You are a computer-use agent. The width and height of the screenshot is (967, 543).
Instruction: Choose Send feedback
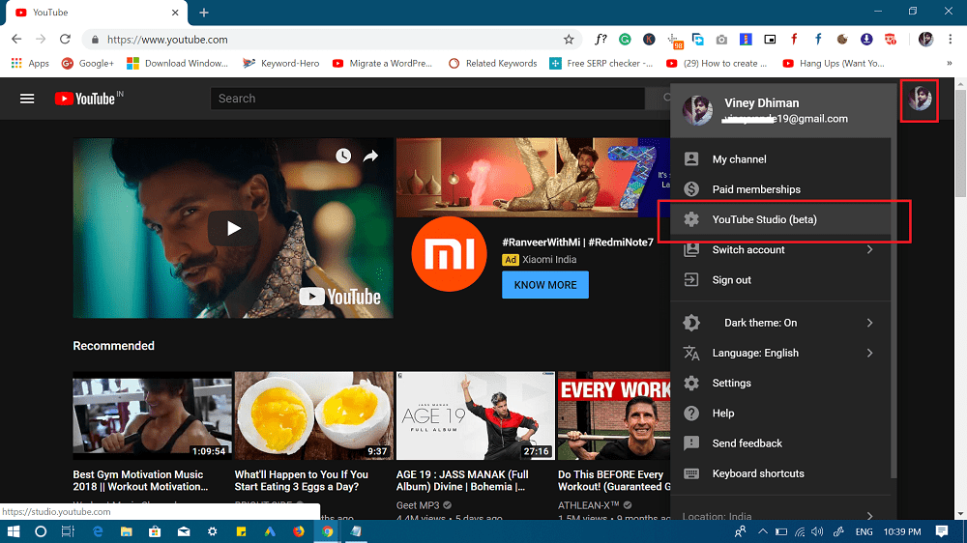point(780,443)
